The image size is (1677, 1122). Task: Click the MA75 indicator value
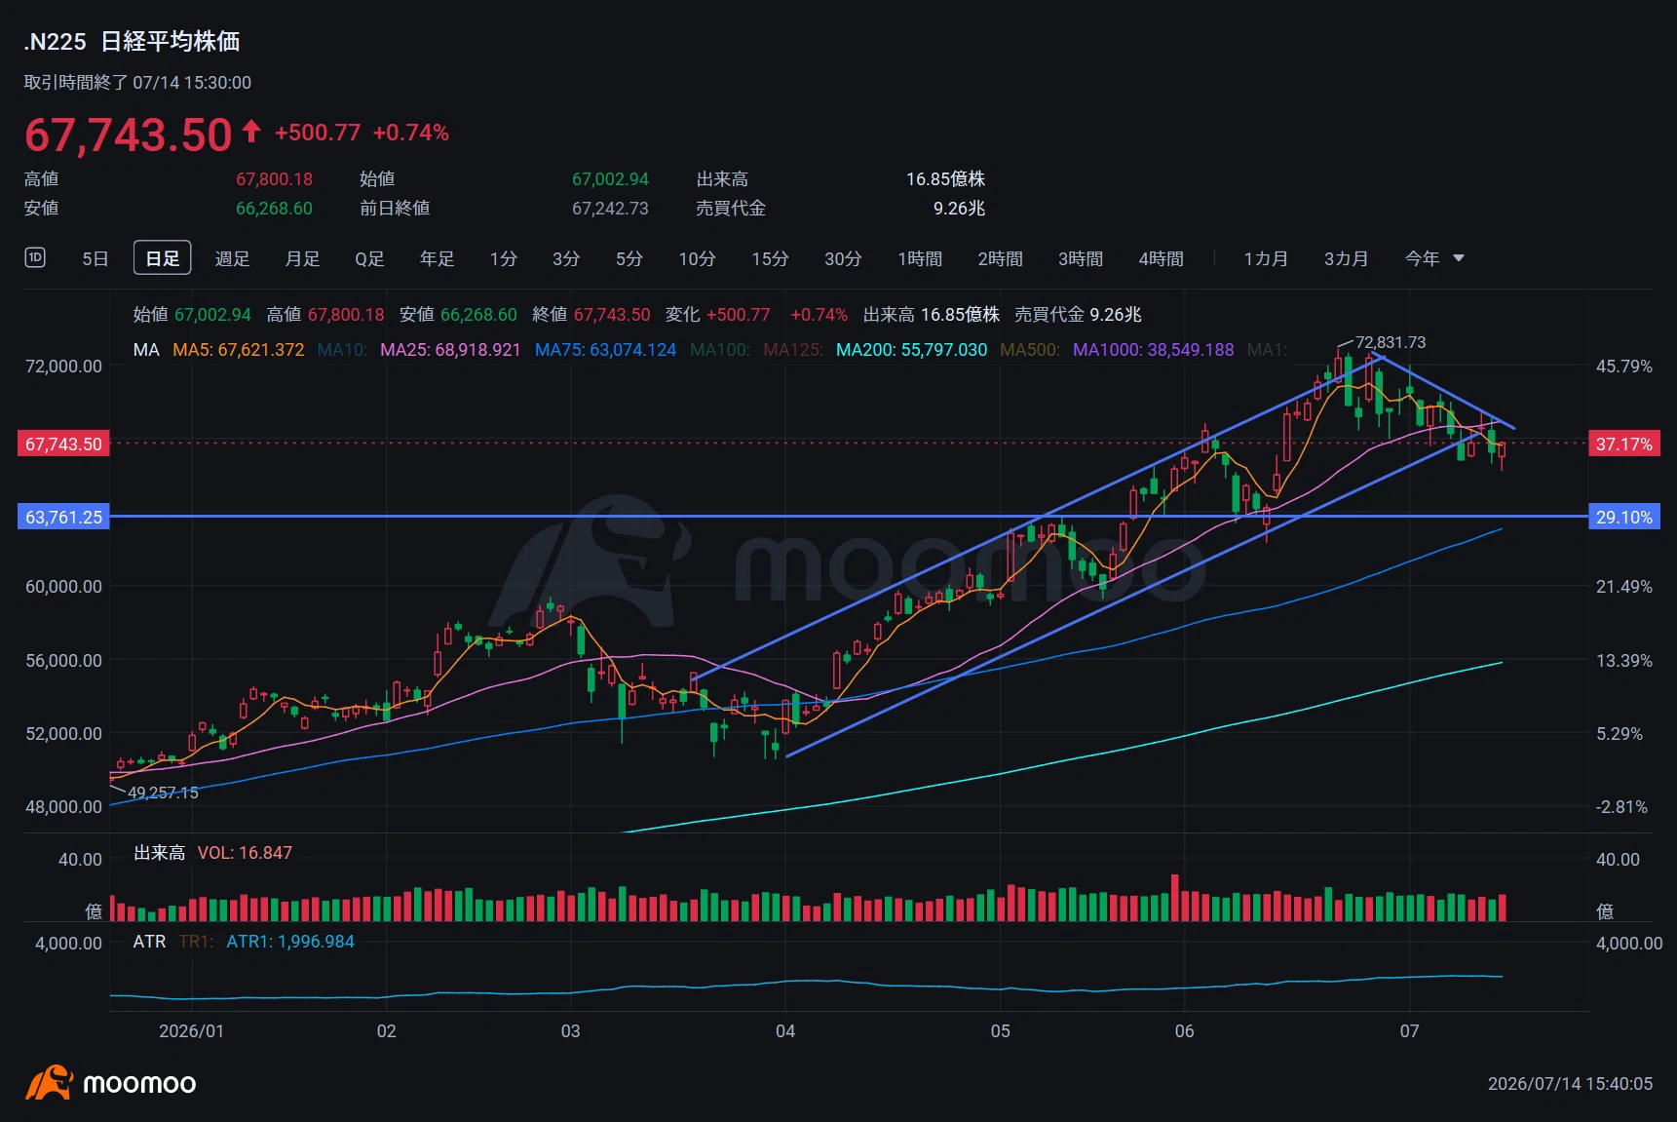point(605,350)
